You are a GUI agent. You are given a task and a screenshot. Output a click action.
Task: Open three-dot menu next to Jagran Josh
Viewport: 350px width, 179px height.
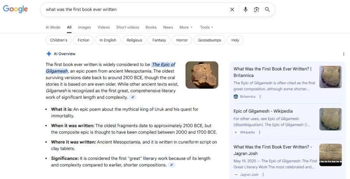(x=263, y=175)
